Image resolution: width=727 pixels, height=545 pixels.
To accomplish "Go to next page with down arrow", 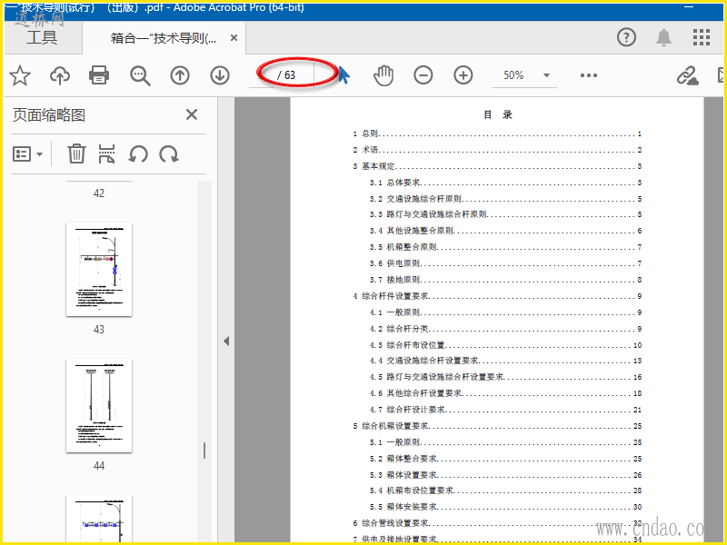I will coord(220,75).
